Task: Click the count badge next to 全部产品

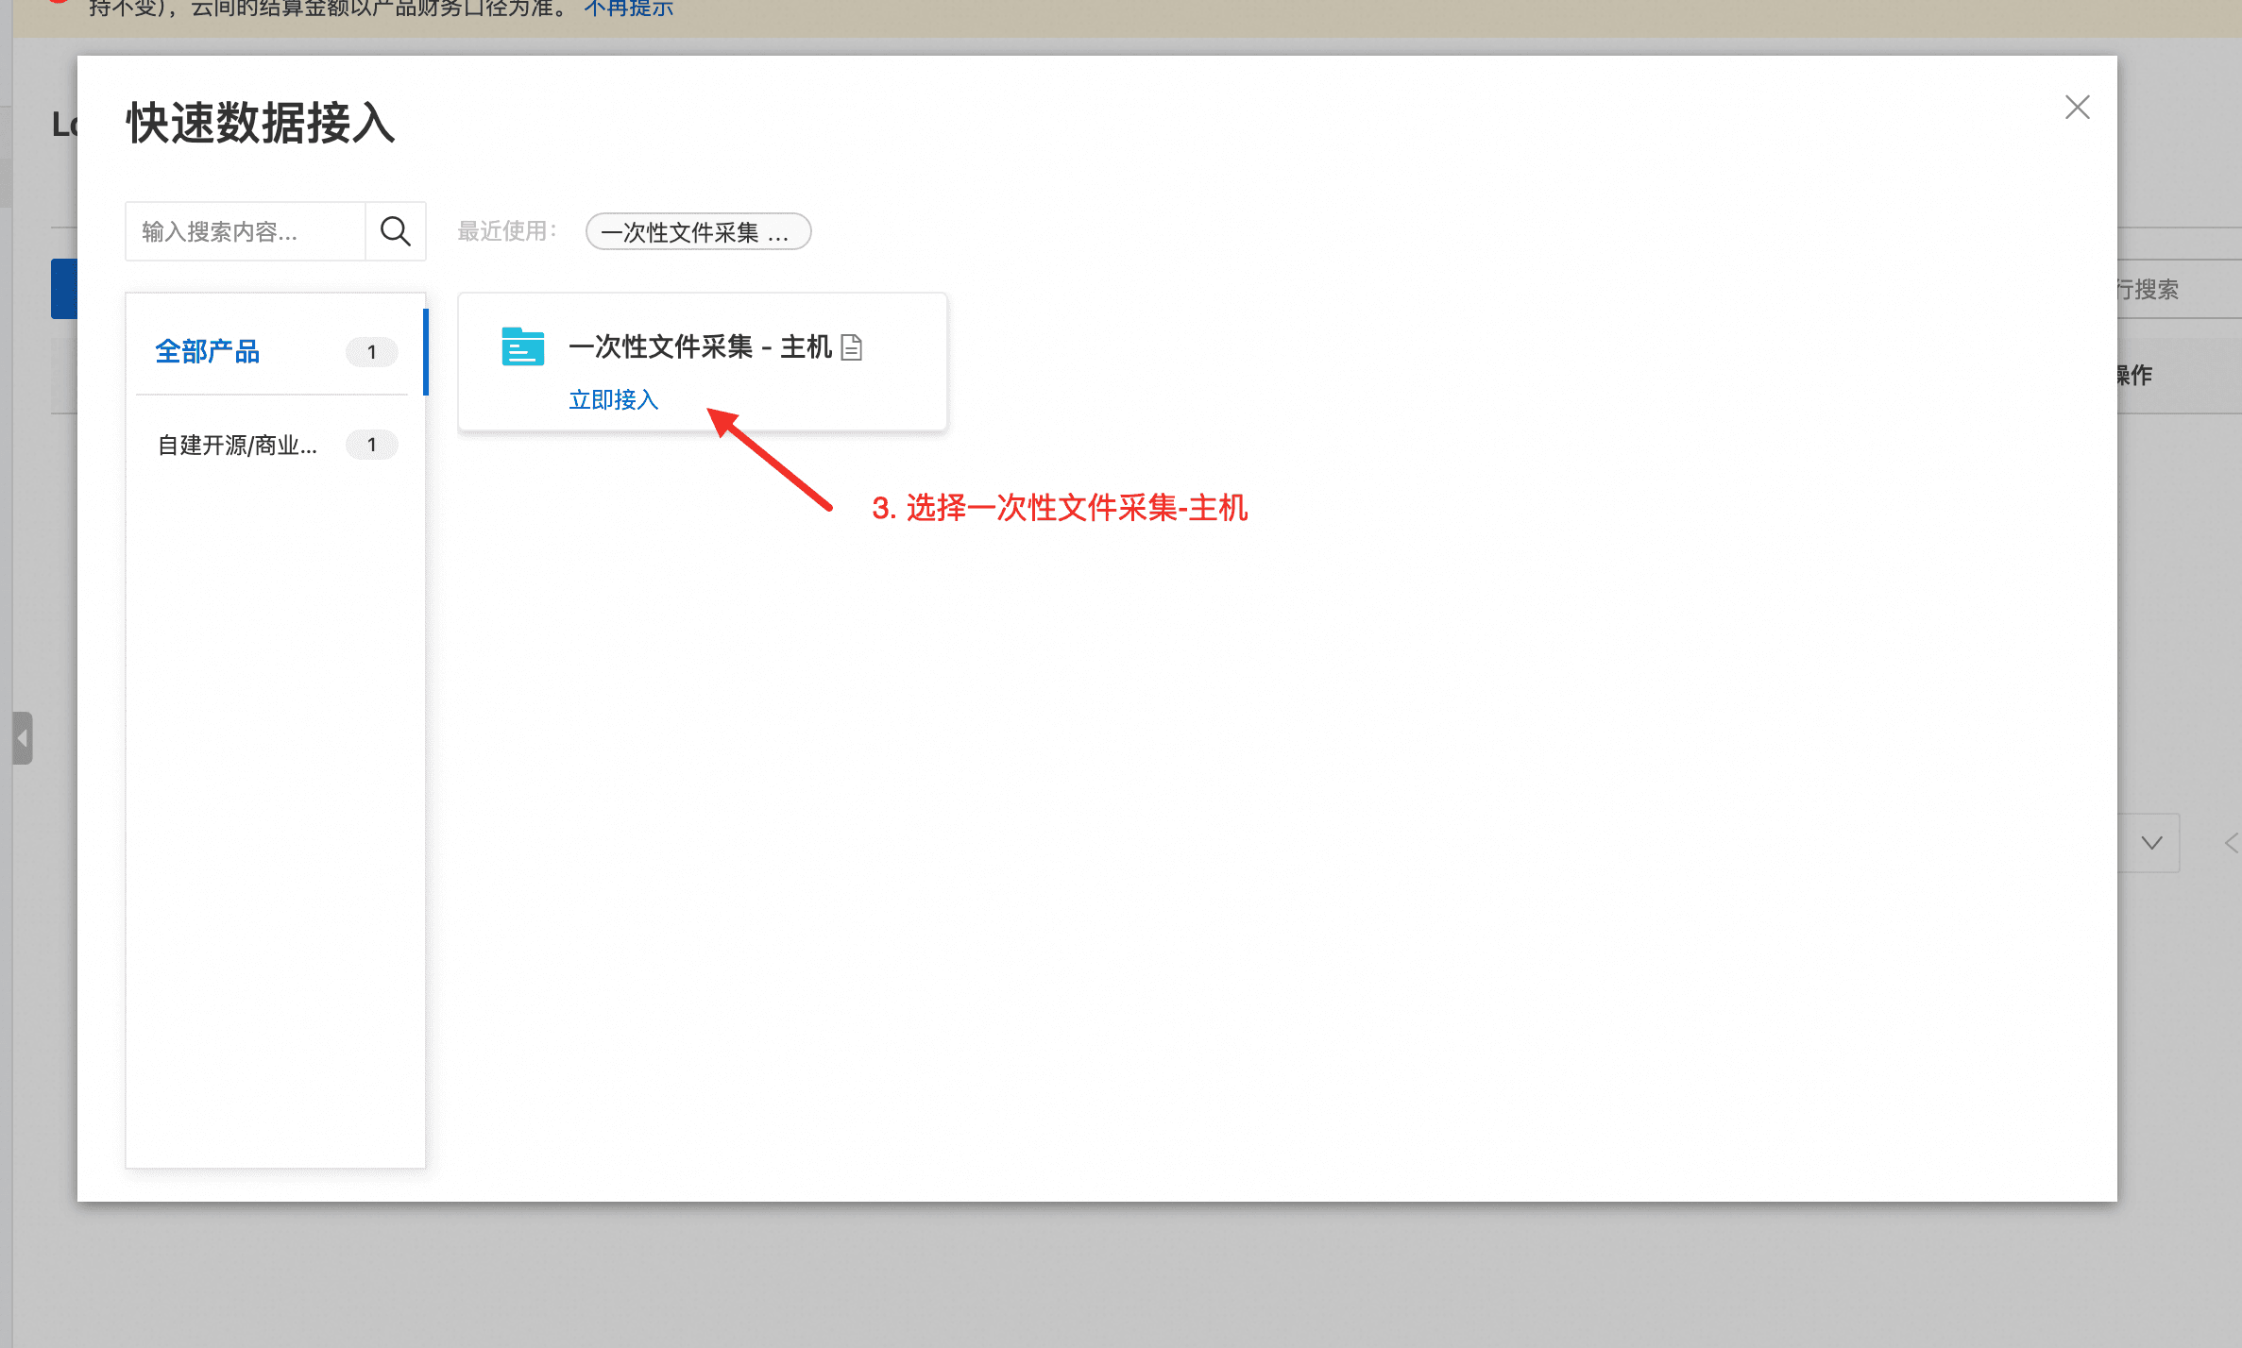Action: (371, 352)
